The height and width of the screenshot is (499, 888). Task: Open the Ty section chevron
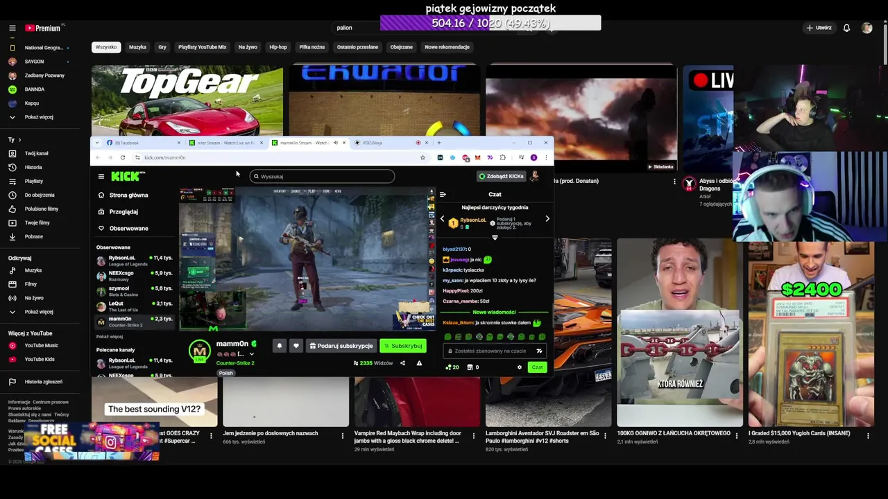[21, 139]
